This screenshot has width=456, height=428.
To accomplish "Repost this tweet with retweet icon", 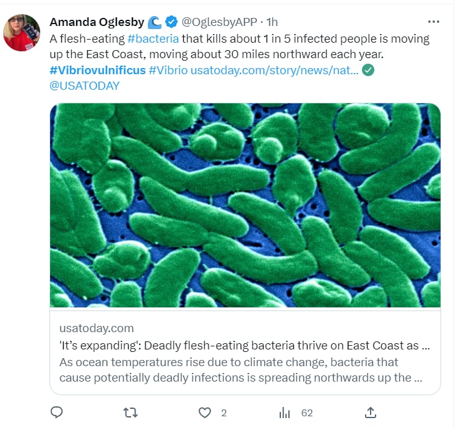I will [x=131, y=413].
